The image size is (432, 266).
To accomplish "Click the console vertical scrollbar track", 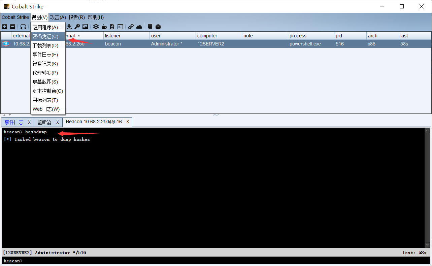I will point(427,188).
